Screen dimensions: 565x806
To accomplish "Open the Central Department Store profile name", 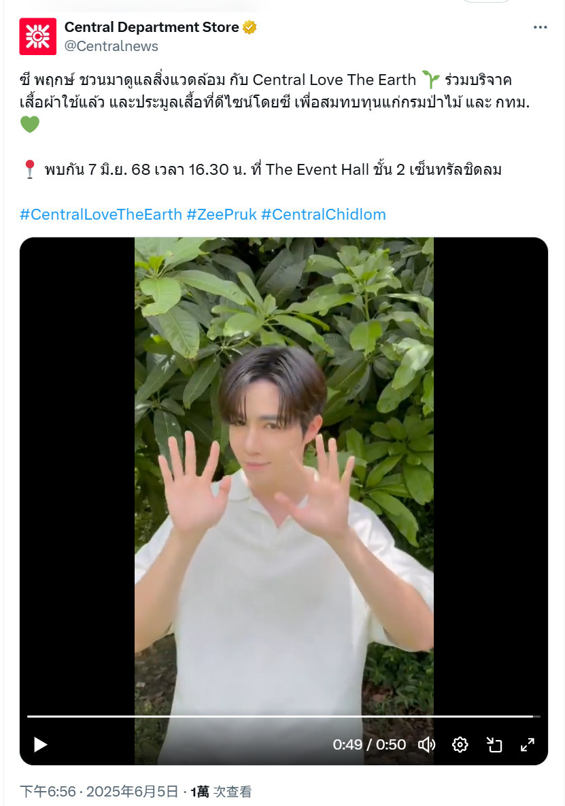I will coord(152,27).
